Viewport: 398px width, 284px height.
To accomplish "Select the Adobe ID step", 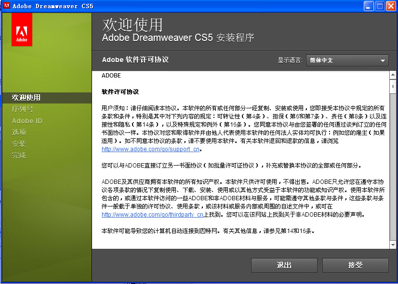I will [27, 121].
